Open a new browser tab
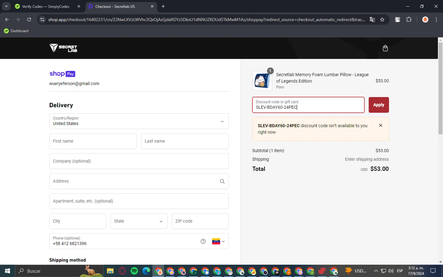This screenshot has height=277, width=443. (163, 6)
